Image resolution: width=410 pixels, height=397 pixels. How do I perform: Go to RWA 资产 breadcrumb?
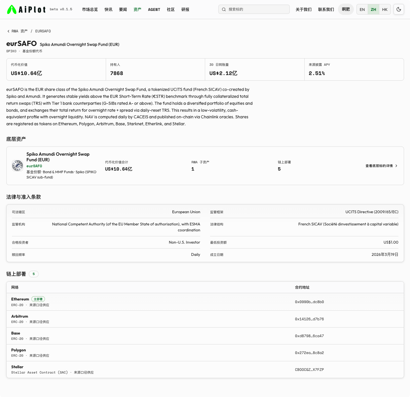19,31
